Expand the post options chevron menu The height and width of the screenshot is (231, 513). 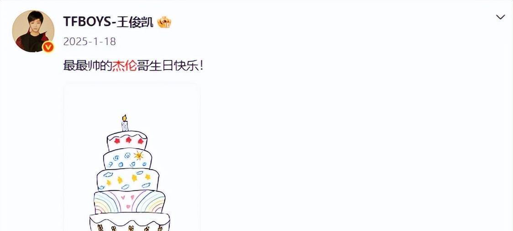[501, 17]
